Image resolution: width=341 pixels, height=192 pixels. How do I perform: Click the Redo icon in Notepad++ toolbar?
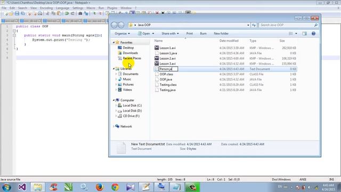(x=72, y=13)
